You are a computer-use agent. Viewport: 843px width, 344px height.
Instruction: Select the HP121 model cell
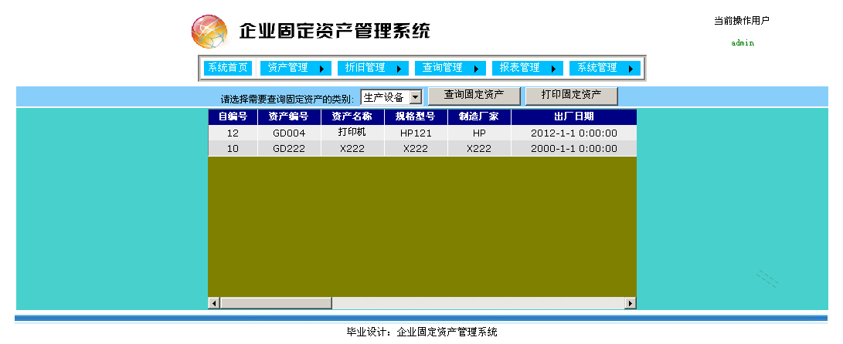[x=416, y=133]
